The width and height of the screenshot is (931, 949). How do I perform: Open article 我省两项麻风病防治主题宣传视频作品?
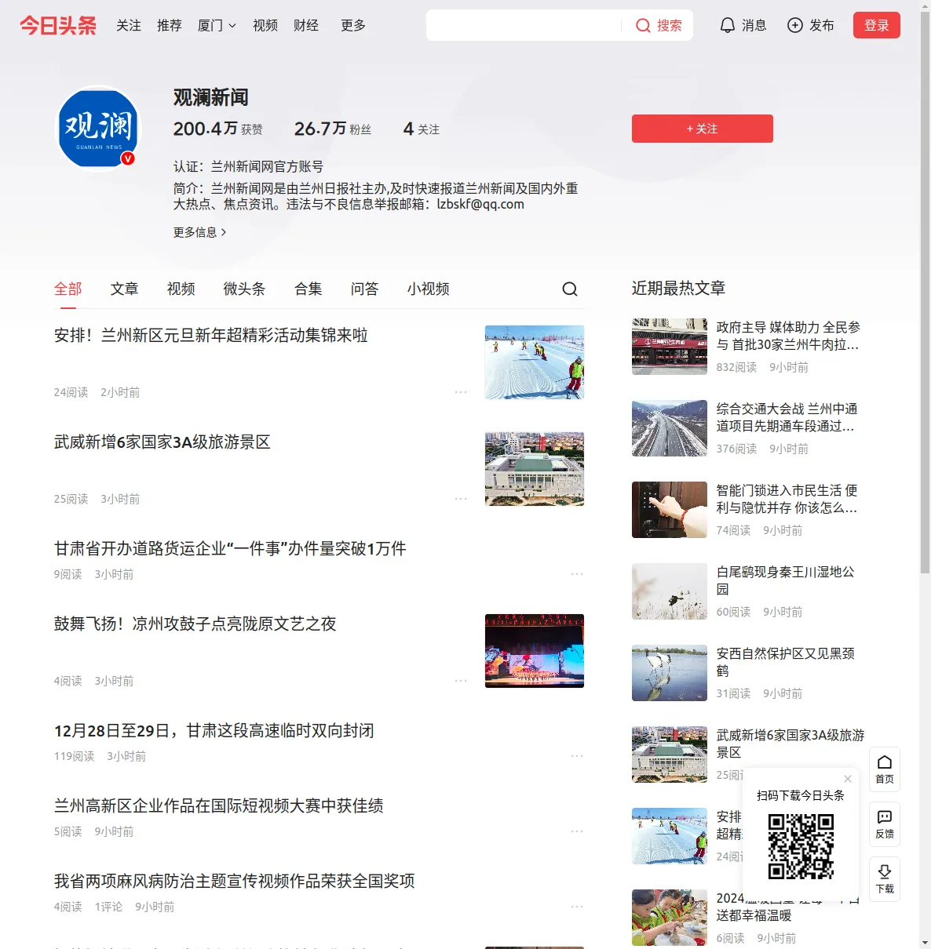(235, 882)
